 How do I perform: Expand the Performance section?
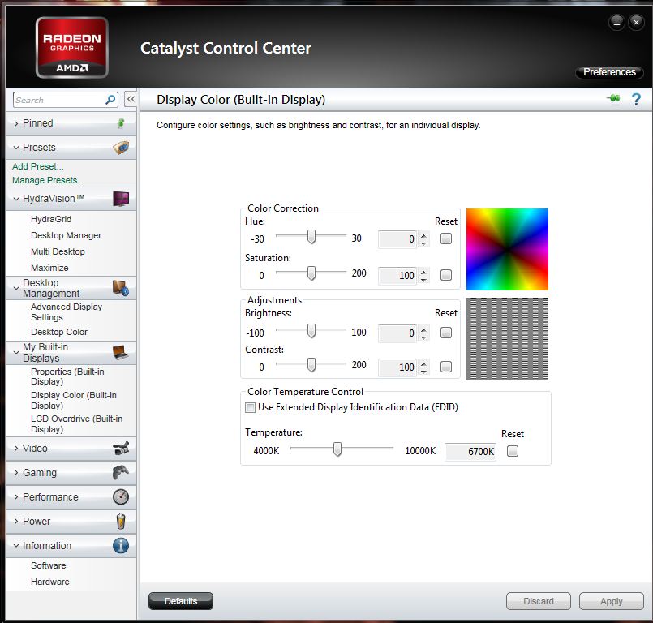(x=16, y=496)
